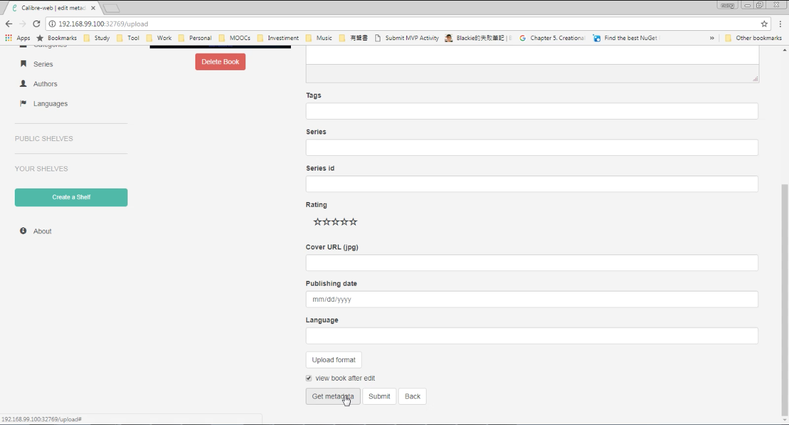Open the Chrome menu dots
This screenshot has height=425, width=789.
tap(780, 23)
